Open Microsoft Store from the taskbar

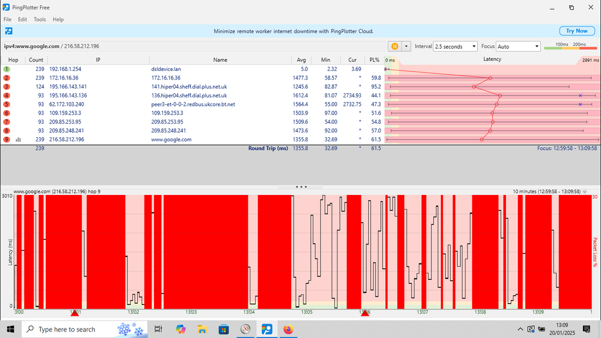(x=224, y=329)
